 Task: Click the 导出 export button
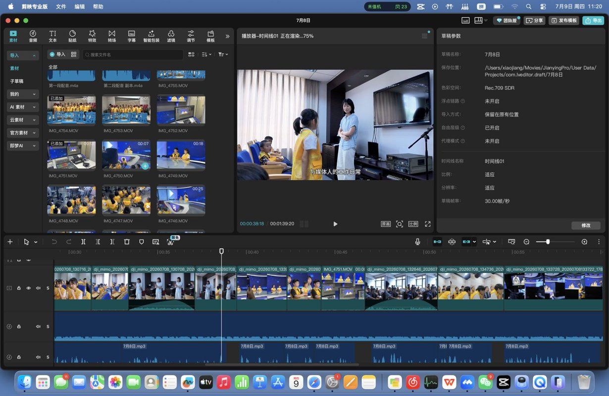click(x=593, y=20)
